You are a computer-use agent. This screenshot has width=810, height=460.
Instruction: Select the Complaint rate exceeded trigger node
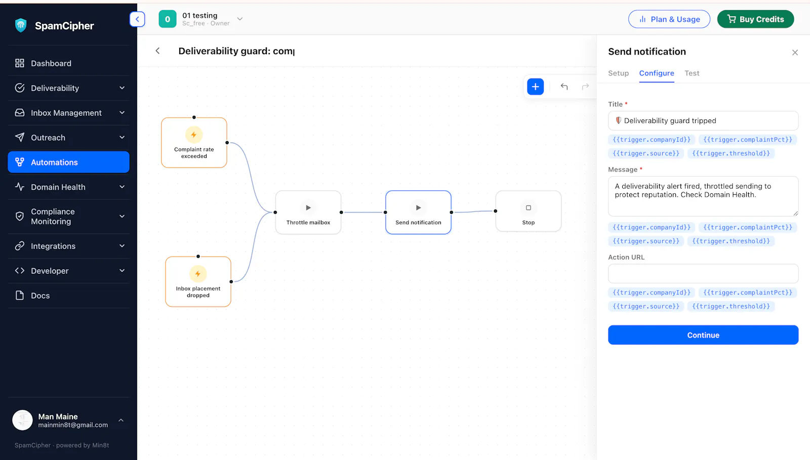click(x=194, y=143)
